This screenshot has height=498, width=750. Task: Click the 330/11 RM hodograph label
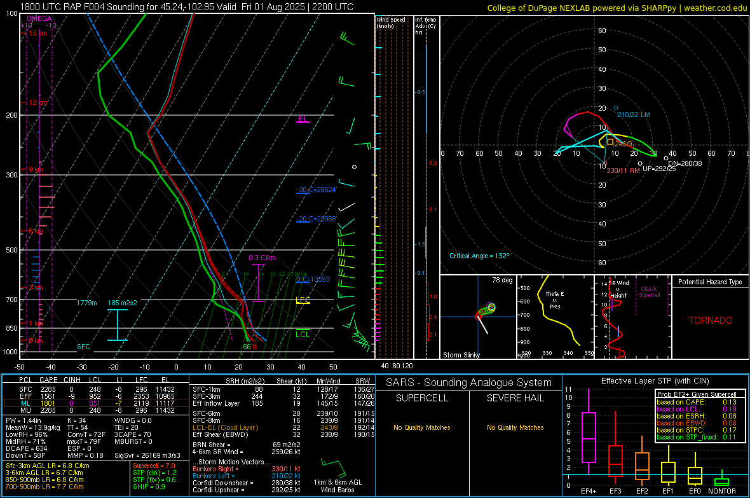(623, 170)
